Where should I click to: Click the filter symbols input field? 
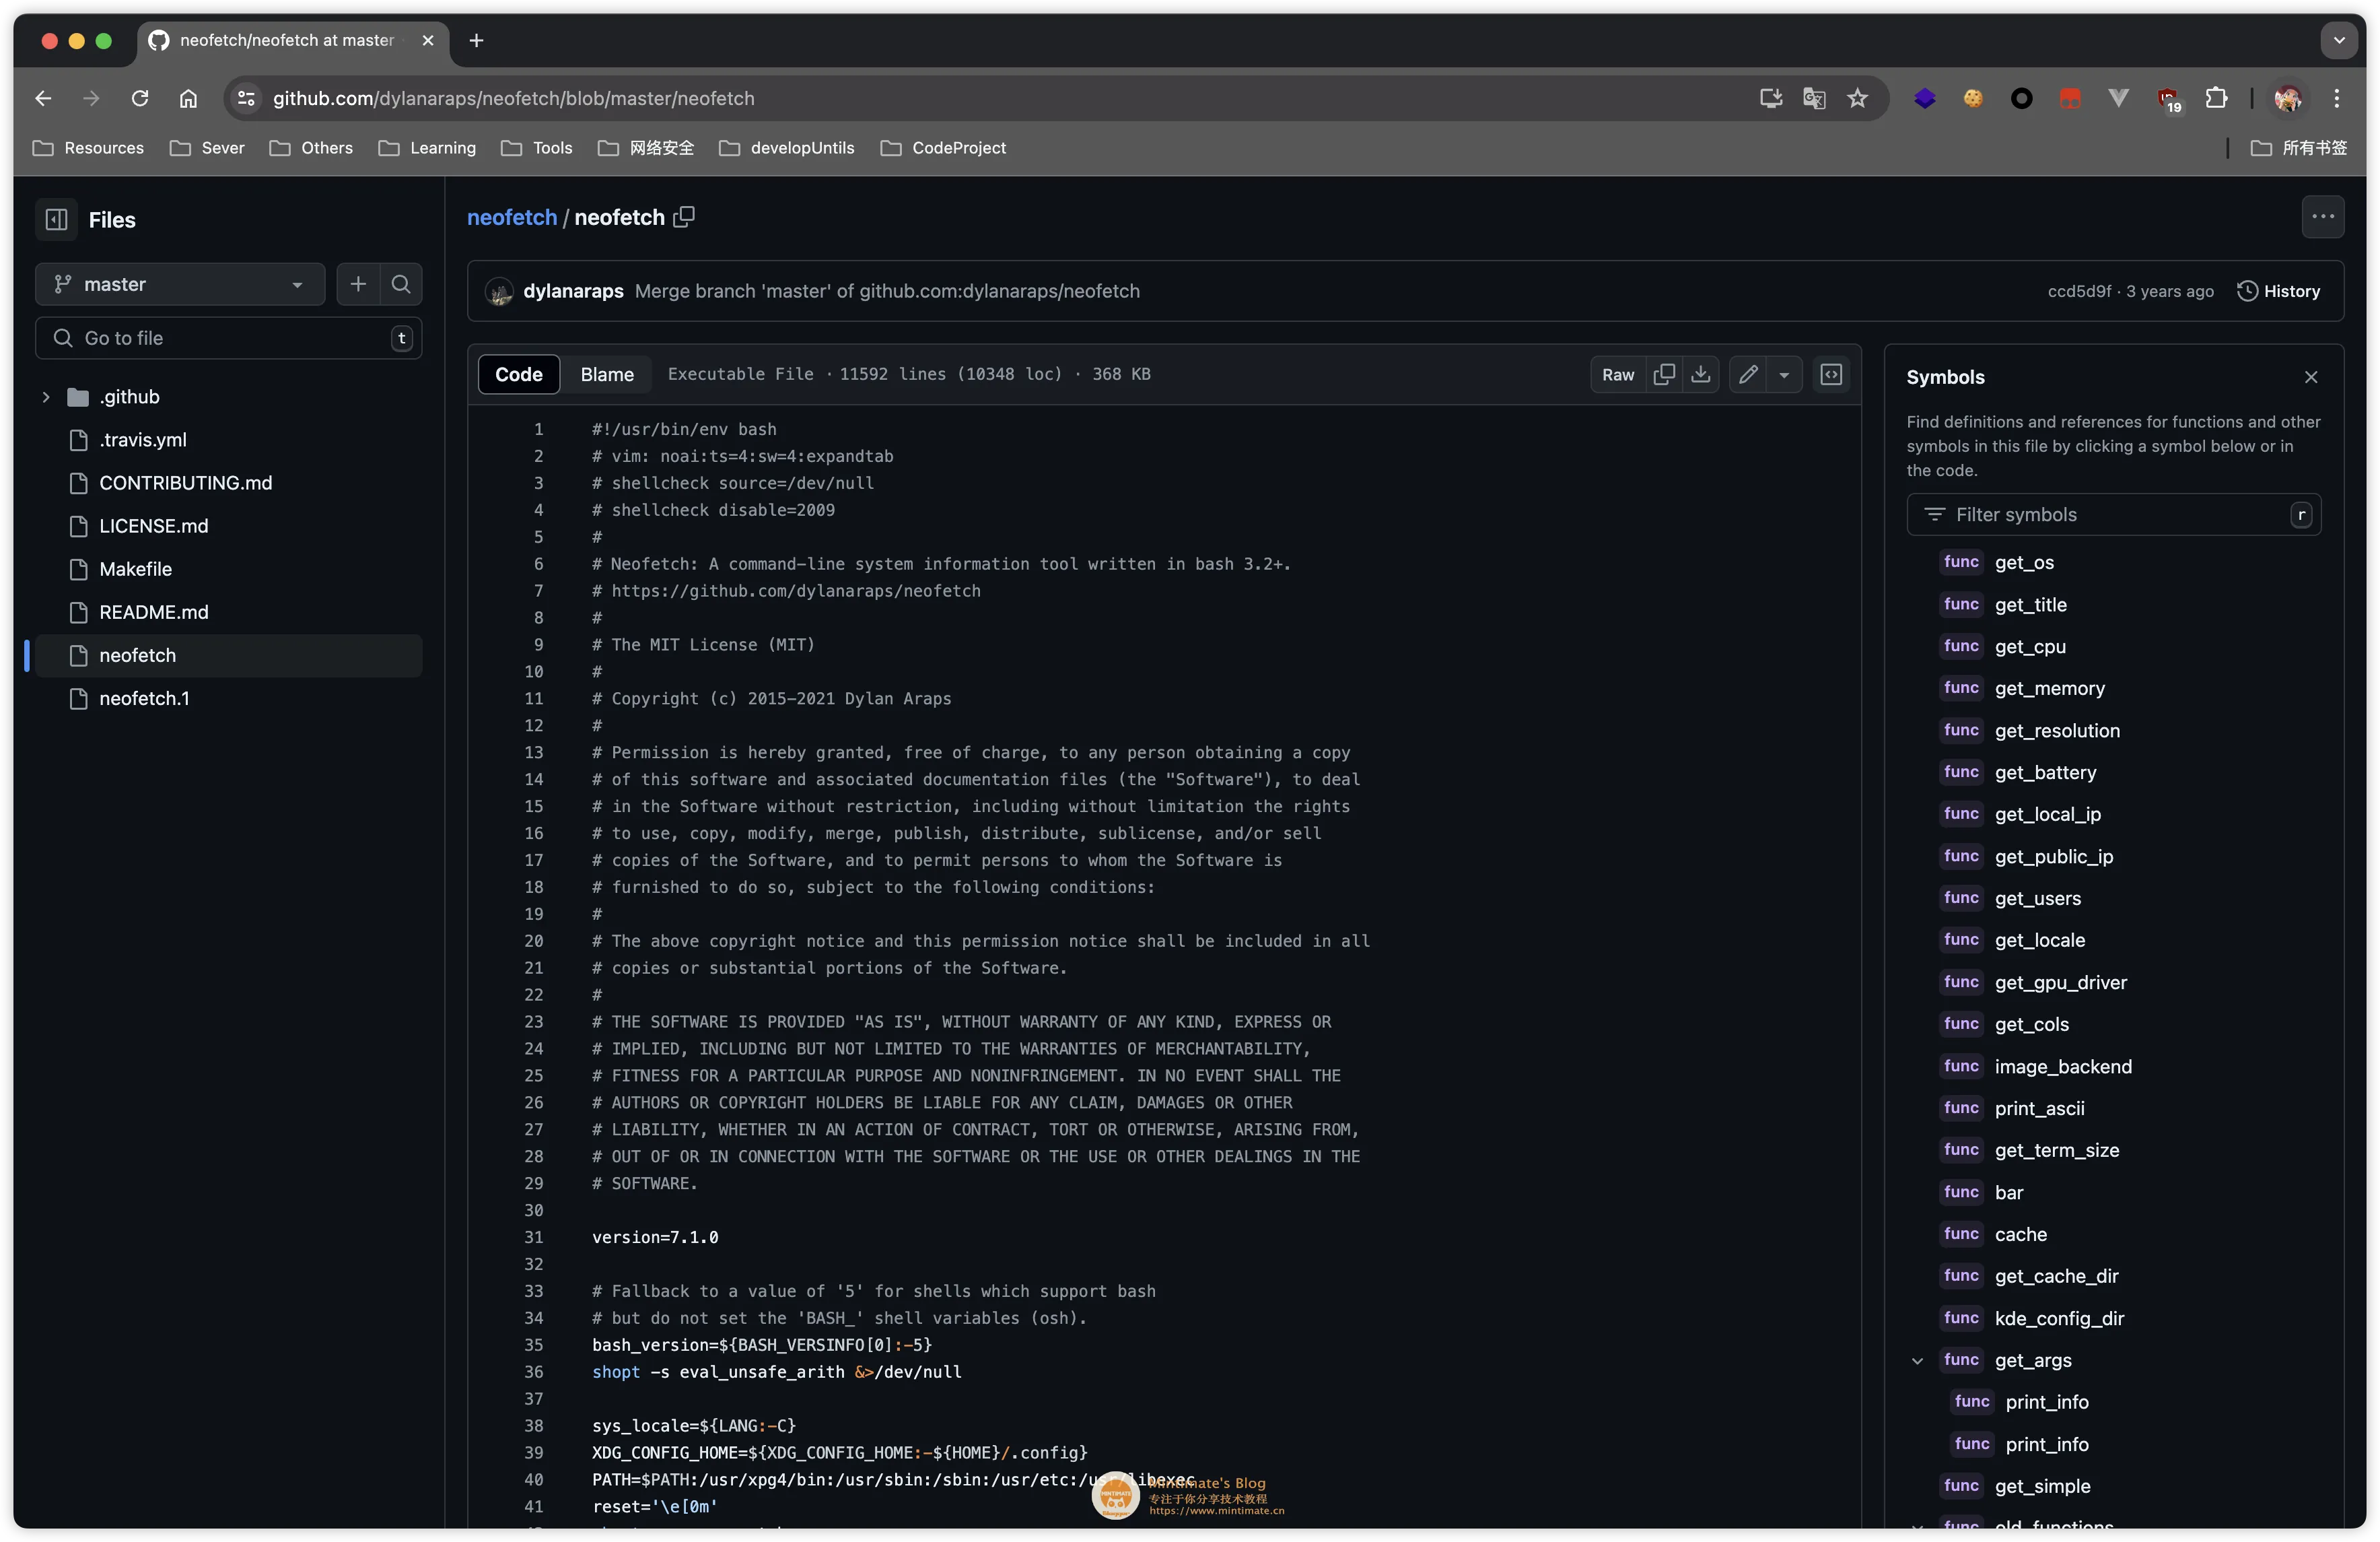(x=2115, y=513)
